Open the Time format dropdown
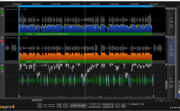The height and width of the screenshot is (111, 180). (94, 104)
